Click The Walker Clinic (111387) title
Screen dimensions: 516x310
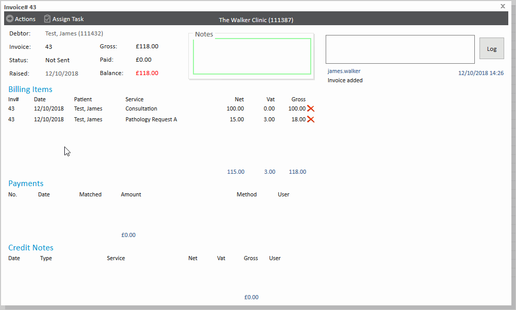click(x=256, y=20)
